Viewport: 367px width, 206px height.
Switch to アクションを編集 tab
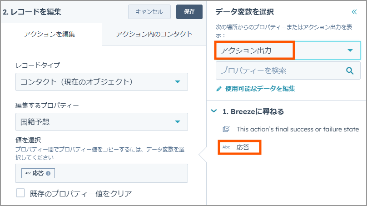pyautogui.click(x=50, y=34)
